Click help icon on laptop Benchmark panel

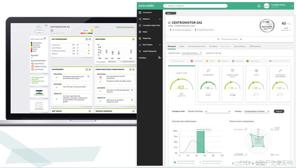pyautogui.click(x=133, y=39)
